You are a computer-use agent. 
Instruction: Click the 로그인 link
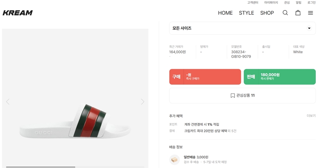point(311,3)
